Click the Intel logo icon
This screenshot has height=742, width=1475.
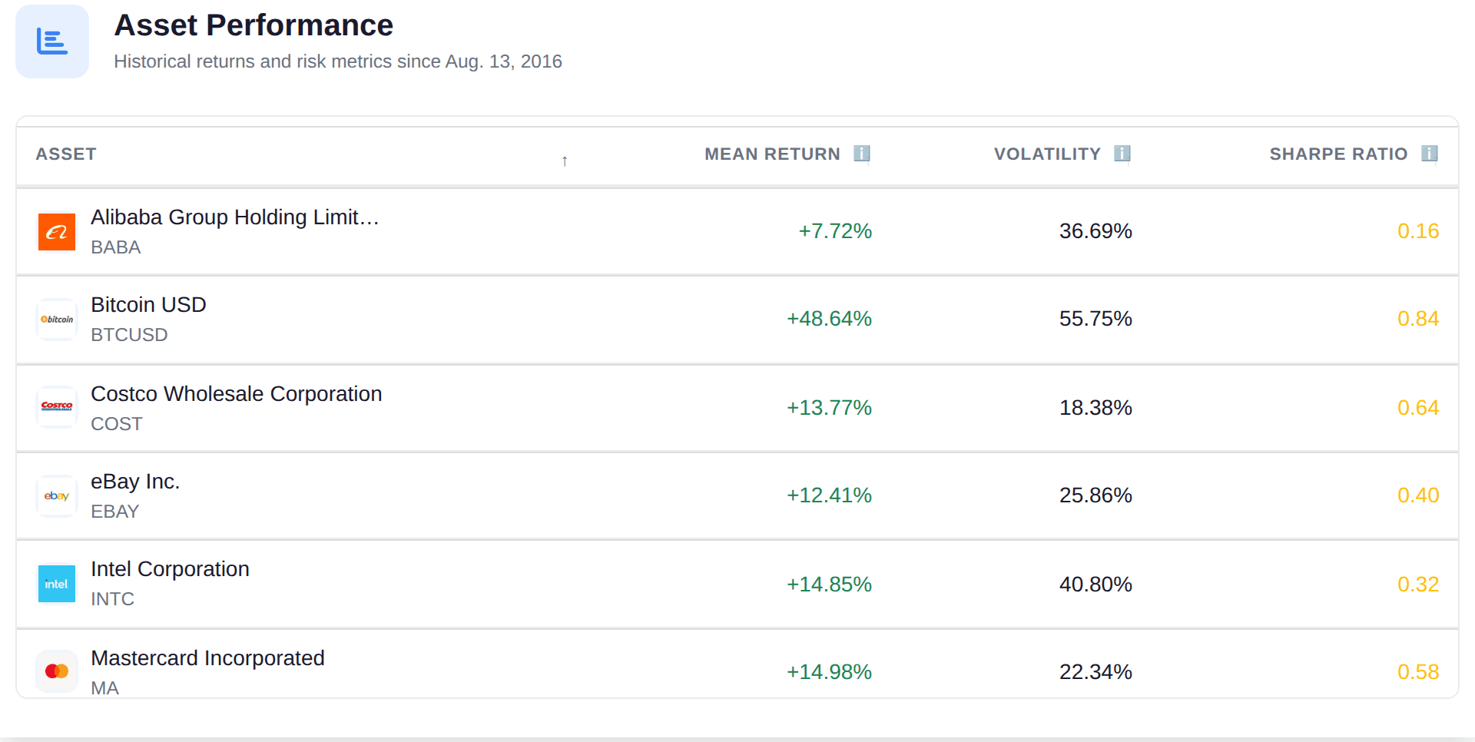click(x=57, y=584)
